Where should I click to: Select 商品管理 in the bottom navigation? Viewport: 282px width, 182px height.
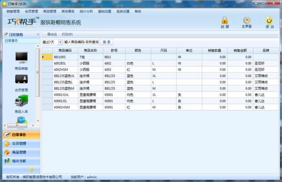(x=21, y=152)
